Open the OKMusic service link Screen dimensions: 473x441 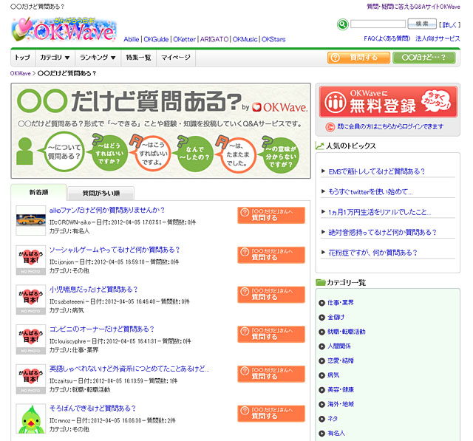(245, 39)
